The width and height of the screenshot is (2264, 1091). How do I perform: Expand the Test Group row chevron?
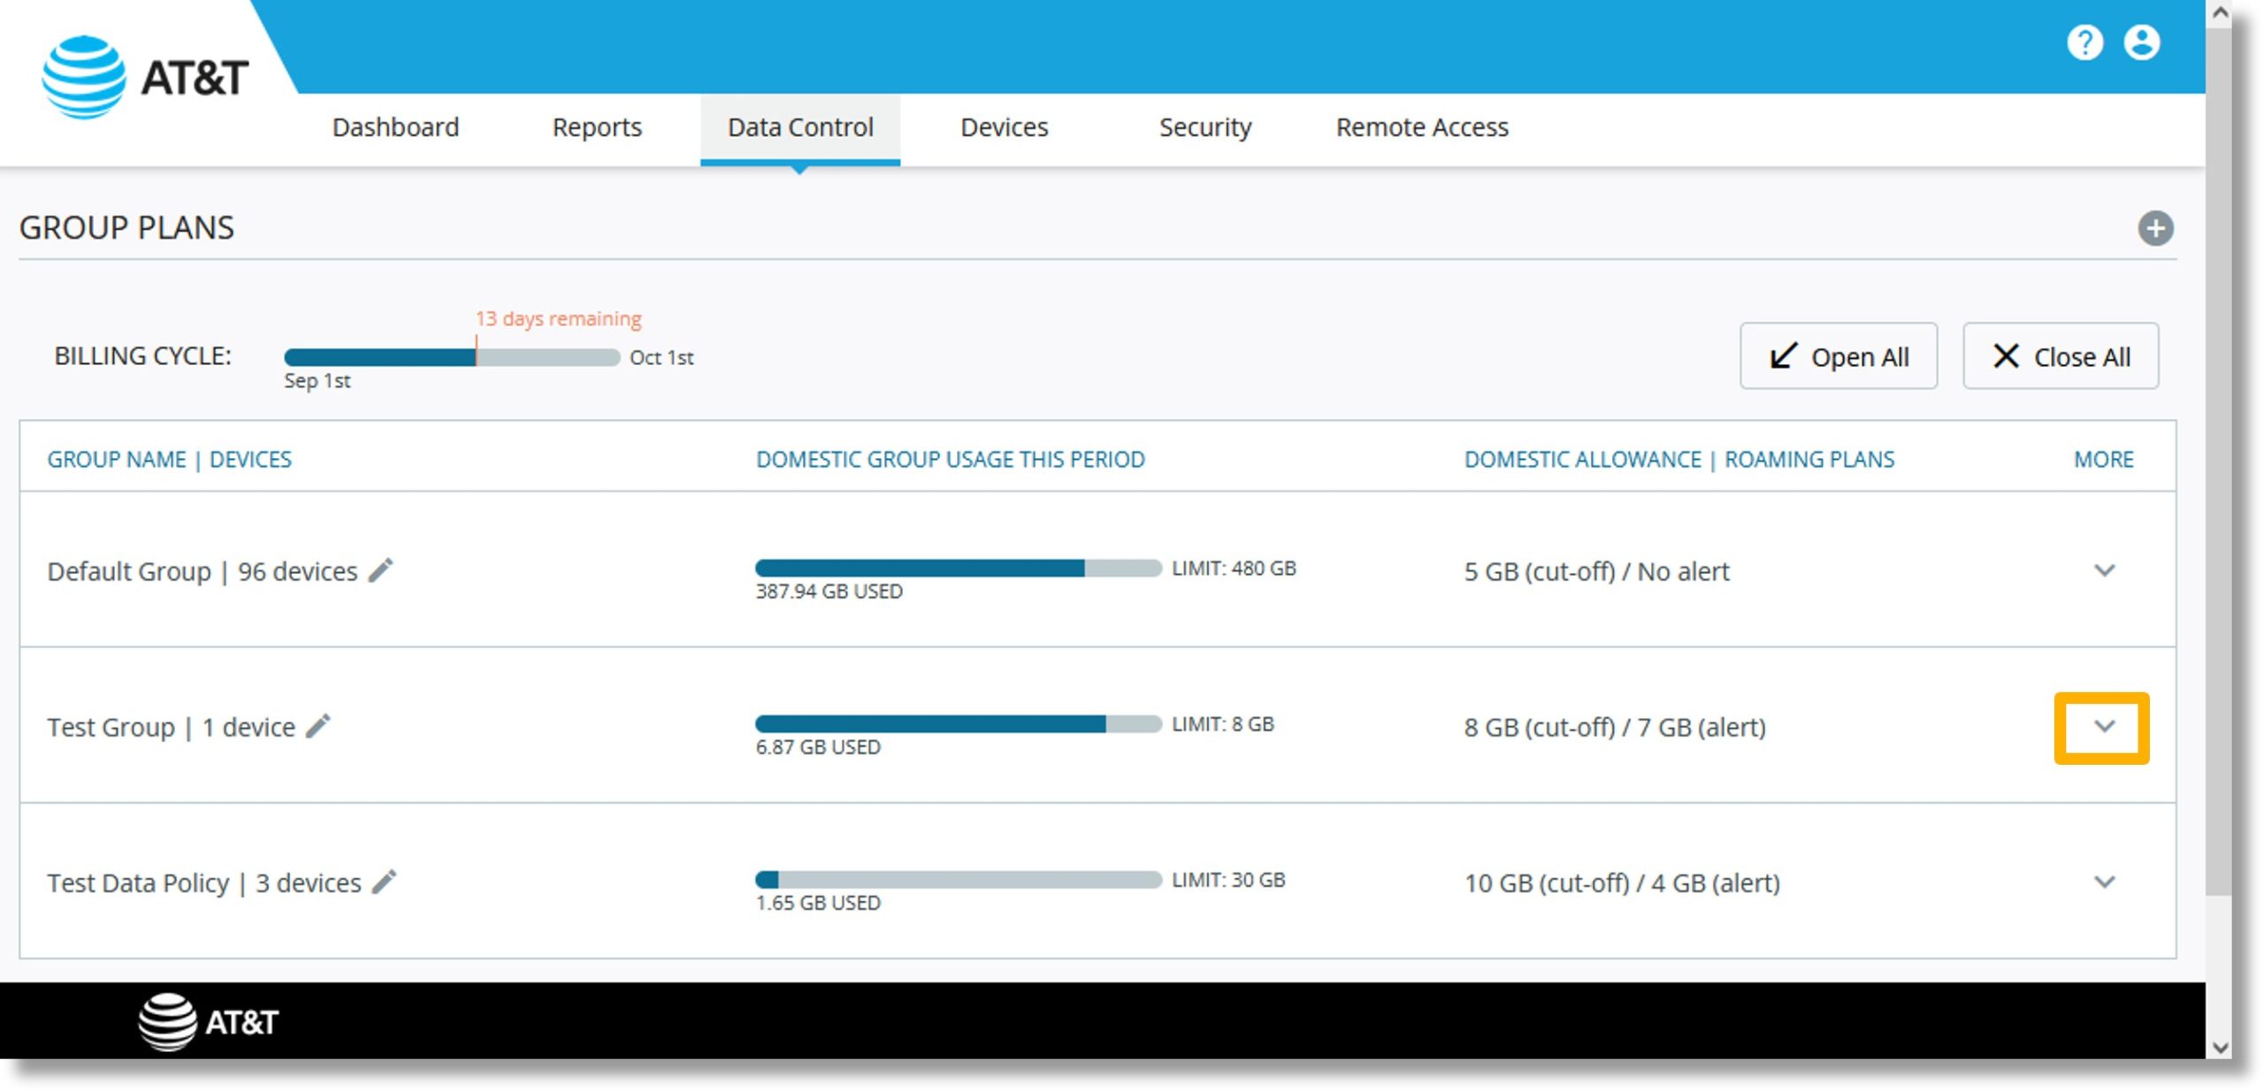tap(2102, 726)
